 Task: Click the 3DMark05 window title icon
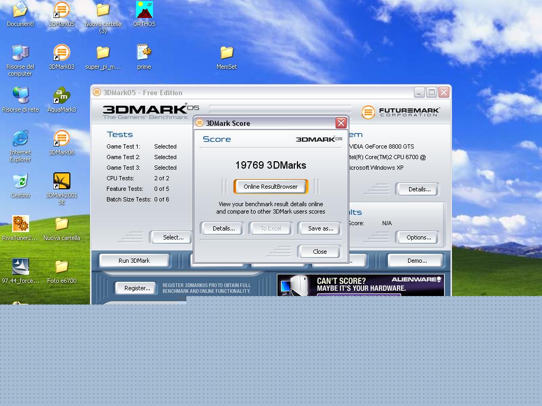click(x=97, y=92)
